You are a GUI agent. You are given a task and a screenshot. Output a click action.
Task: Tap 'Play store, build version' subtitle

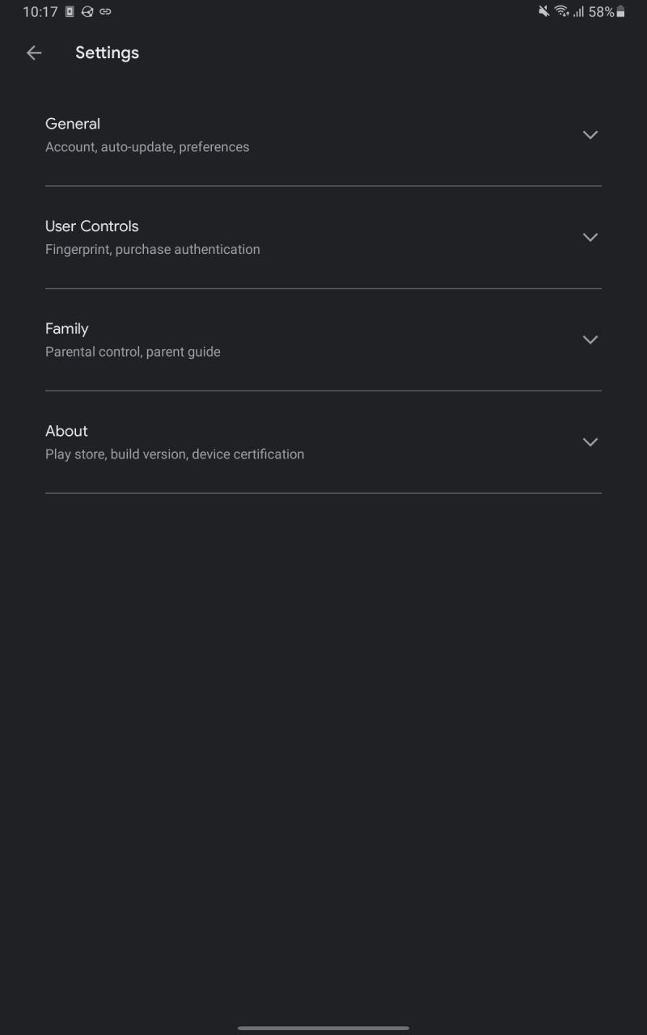175,454
